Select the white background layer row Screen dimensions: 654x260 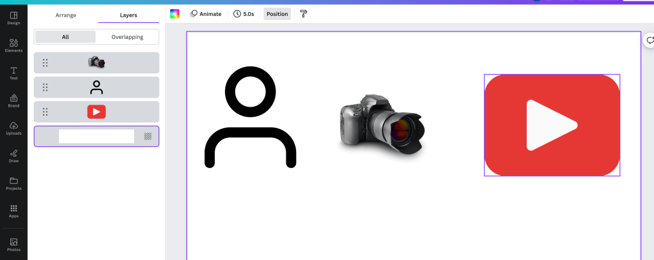(97, 136)
